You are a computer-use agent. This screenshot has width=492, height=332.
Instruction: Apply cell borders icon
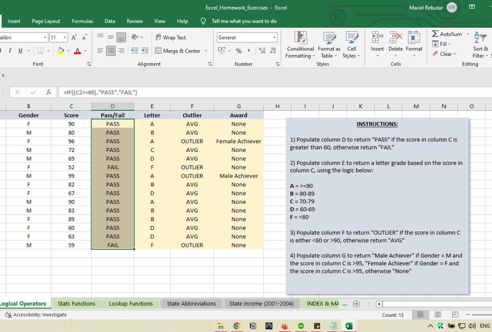[x=40, y=51]
